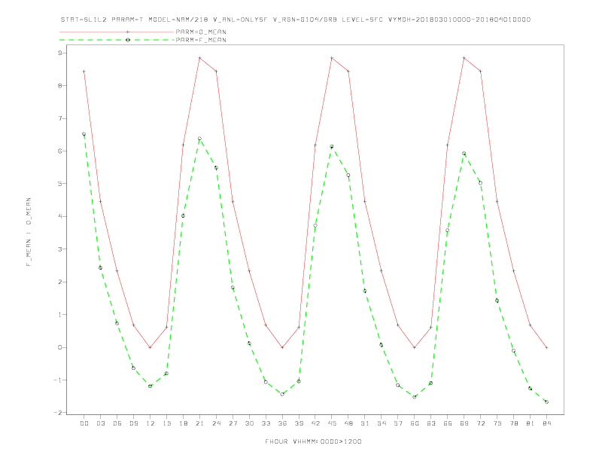Click the green F_MEAN peak circle at hour 69
Image resolution: width=596 pixels, height=461 pixels.
[x=464, y=153]
